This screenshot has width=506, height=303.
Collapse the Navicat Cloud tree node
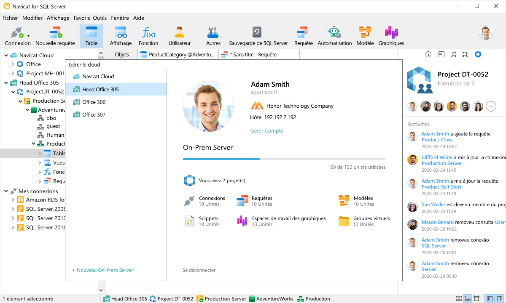pos(6,55)
